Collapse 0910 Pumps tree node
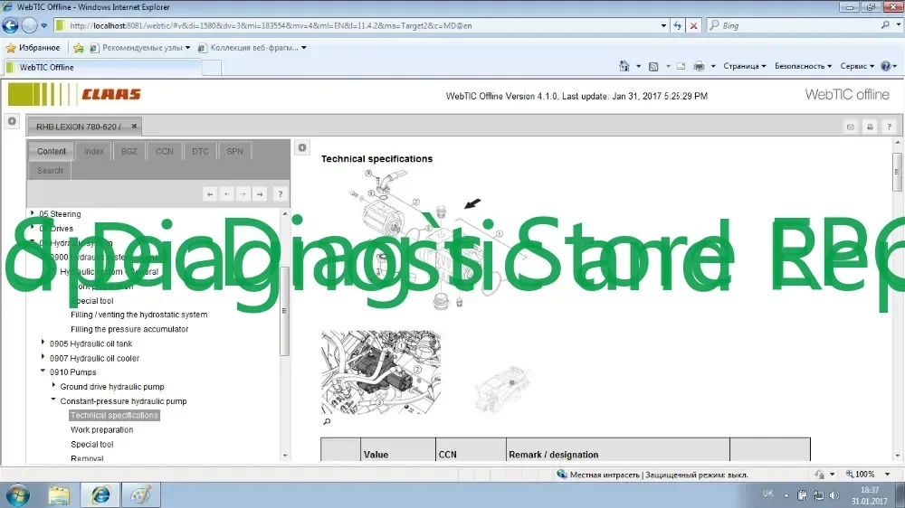 [x=43, y=372]
